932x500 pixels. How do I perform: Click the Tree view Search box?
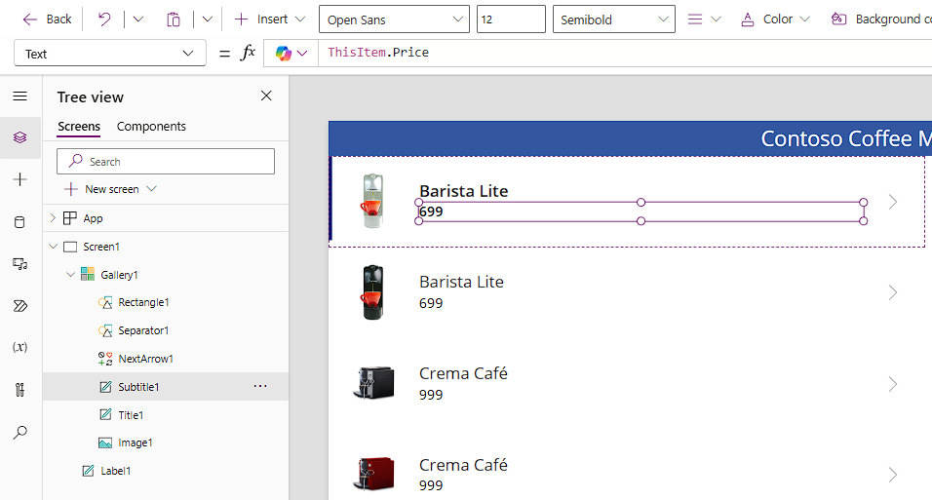click(x=165, y=161)
